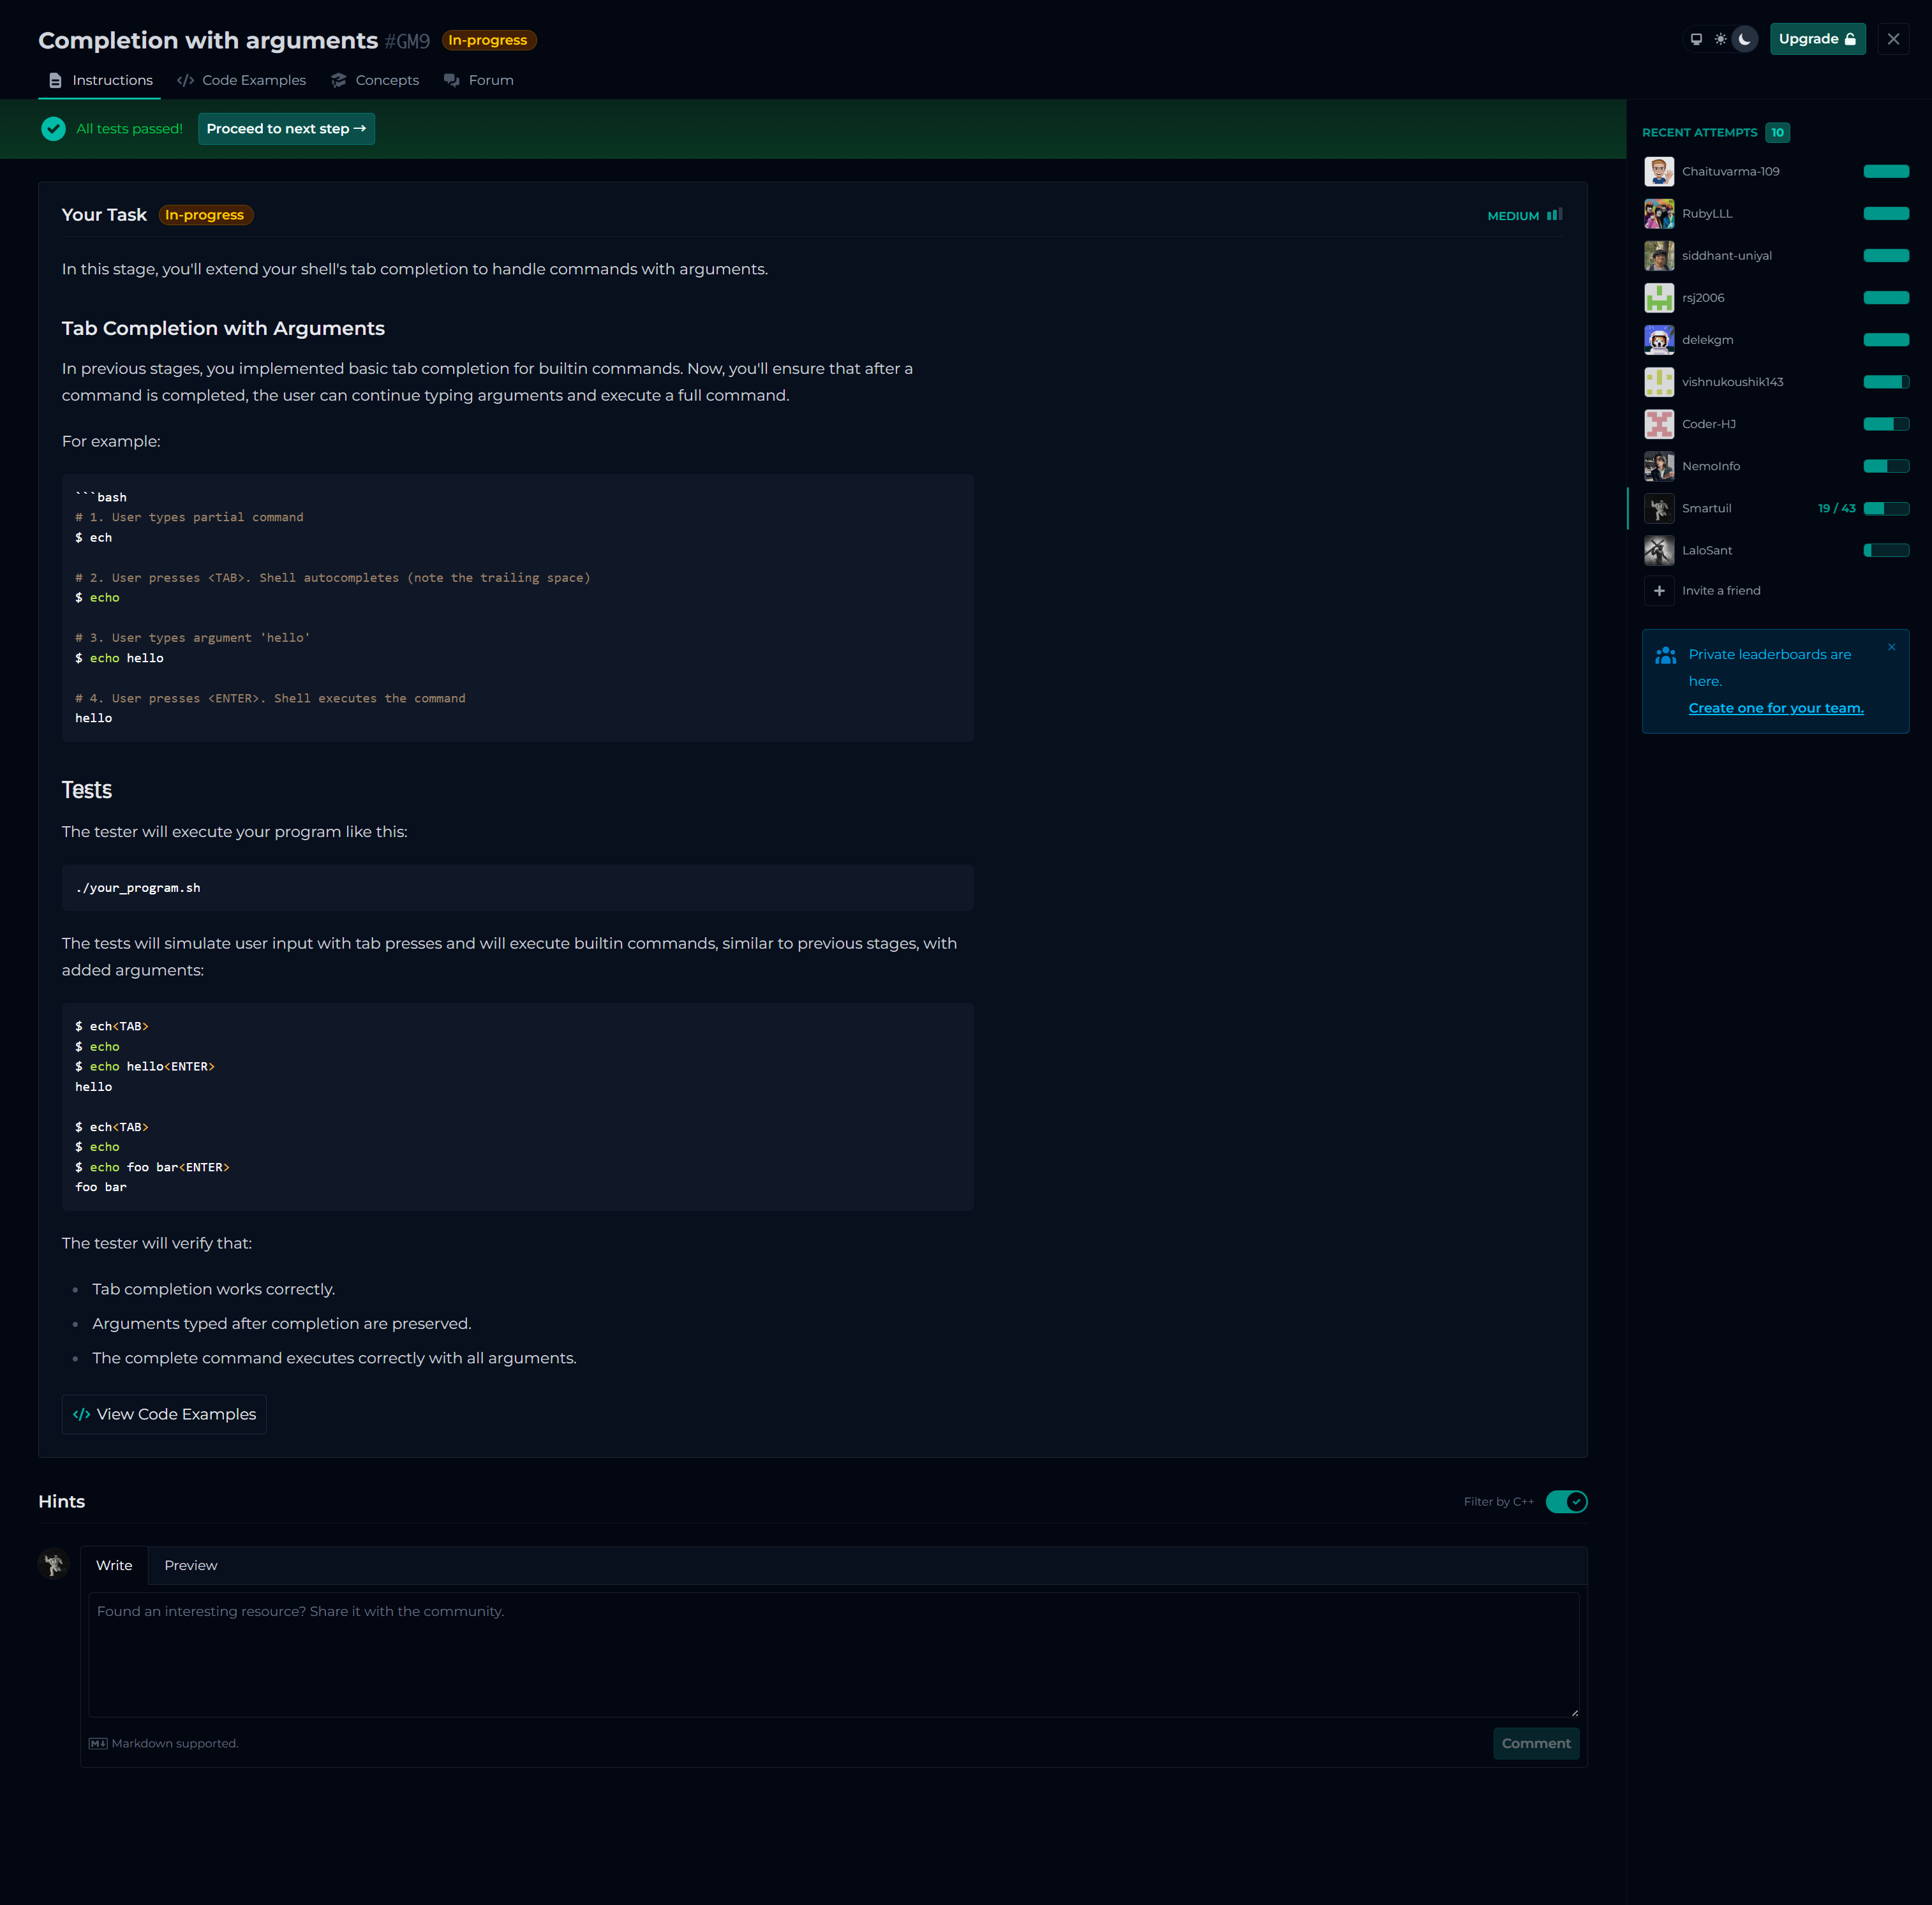This screenshot has height=1905, width=1932.
Task: Select the light theme sun icon
Action: [1720, 39]
